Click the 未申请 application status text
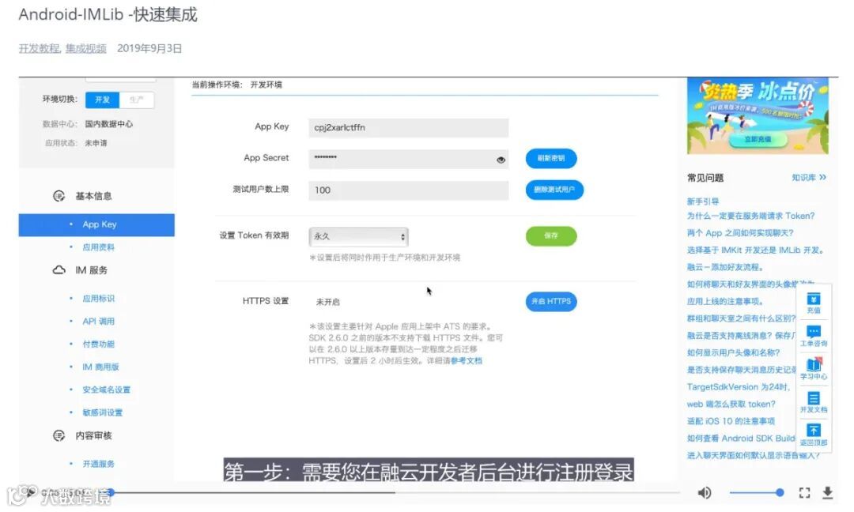 tap(96, 143)
